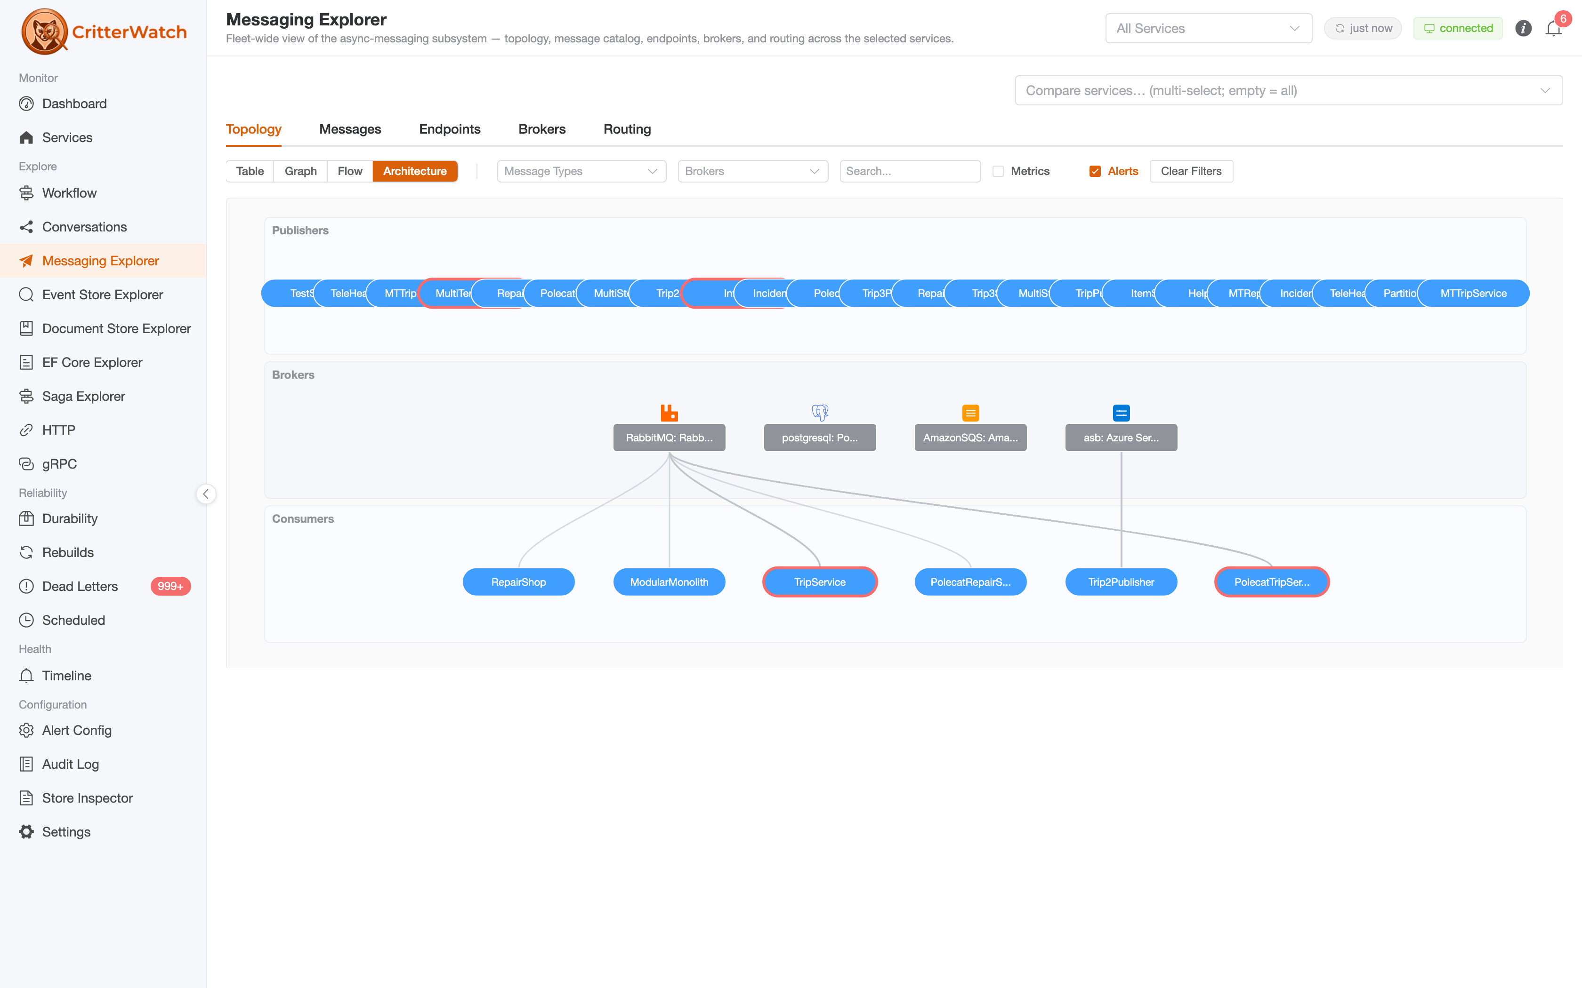
Task: Select the Flow view
Action: pos(350,171)
